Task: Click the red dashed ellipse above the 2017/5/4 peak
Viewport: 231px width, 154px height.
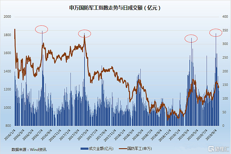Action: [x=85, y=33]
